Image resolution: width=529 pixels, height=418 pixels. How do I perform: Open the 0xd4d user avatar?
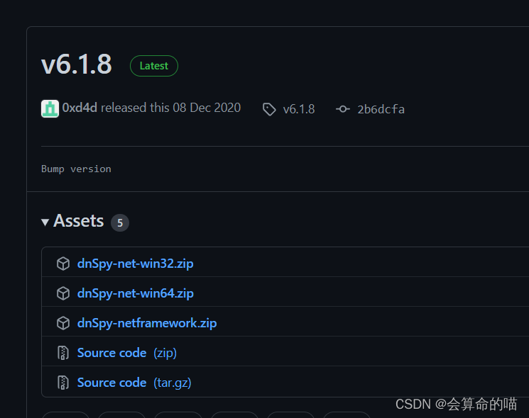pos(50,108)
